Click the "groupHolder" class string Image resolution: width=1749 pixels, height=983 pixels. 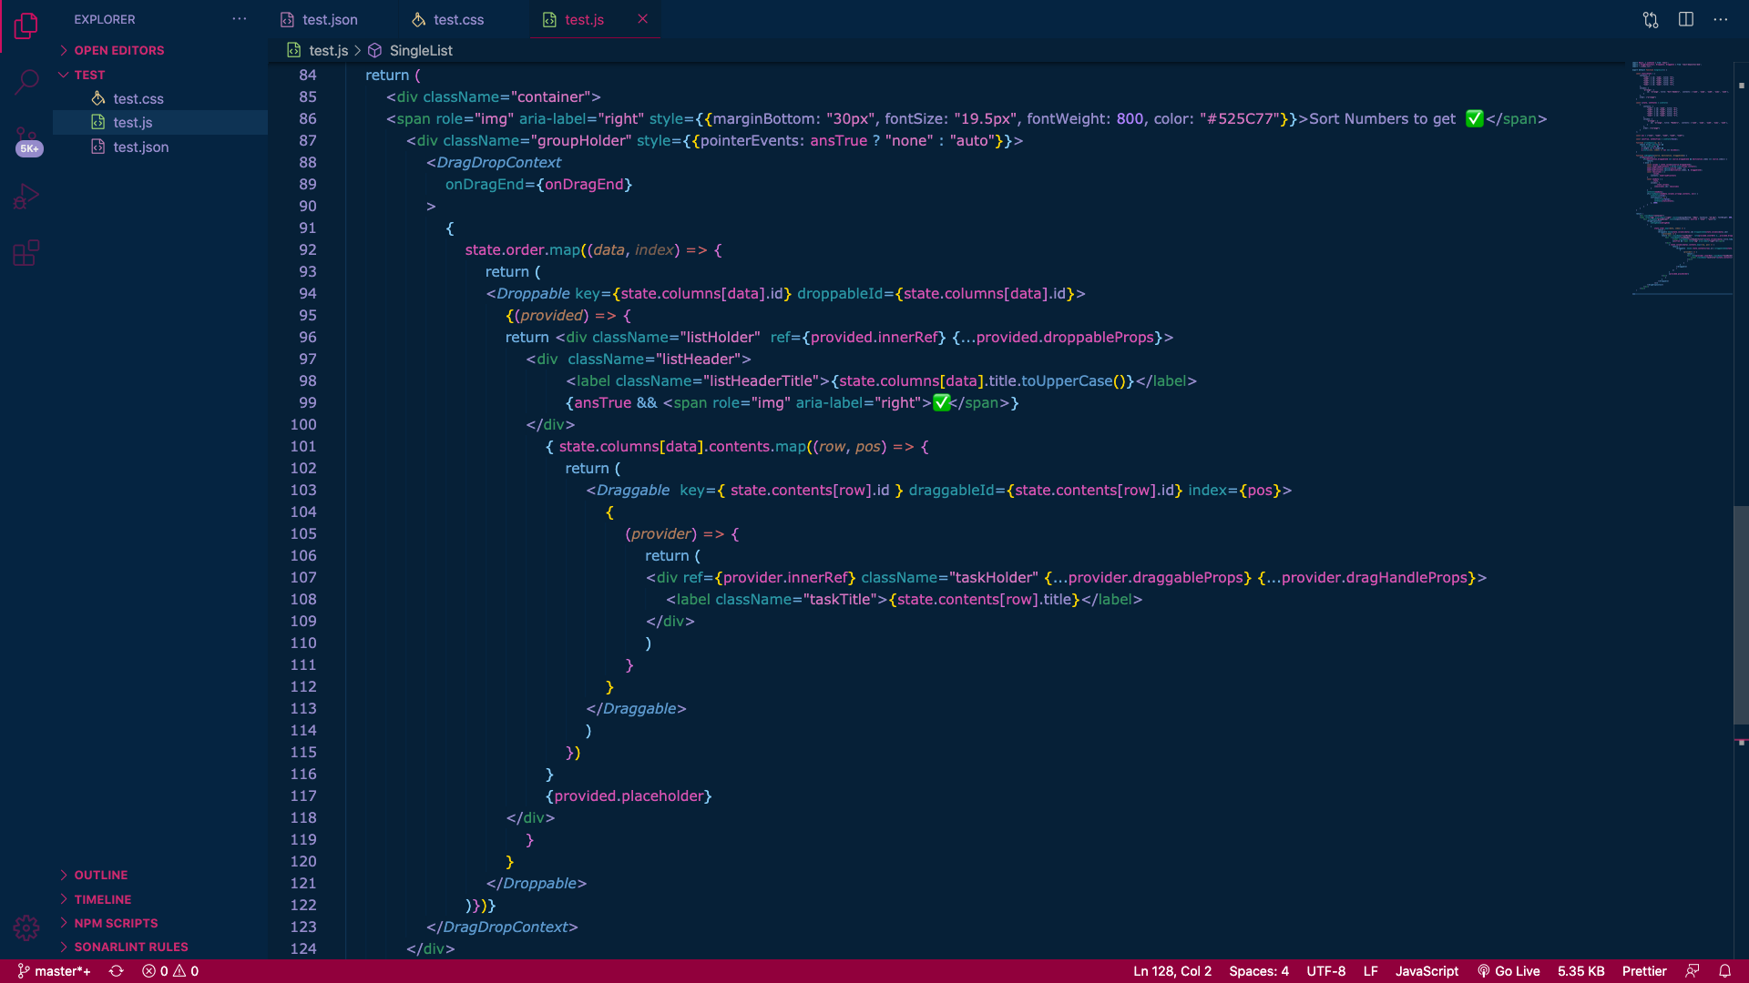(x=581, y=140)
